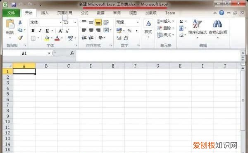The image size is (248, 153).
Task: Switch to the 数据 Data tab
Action: point(101,13)
